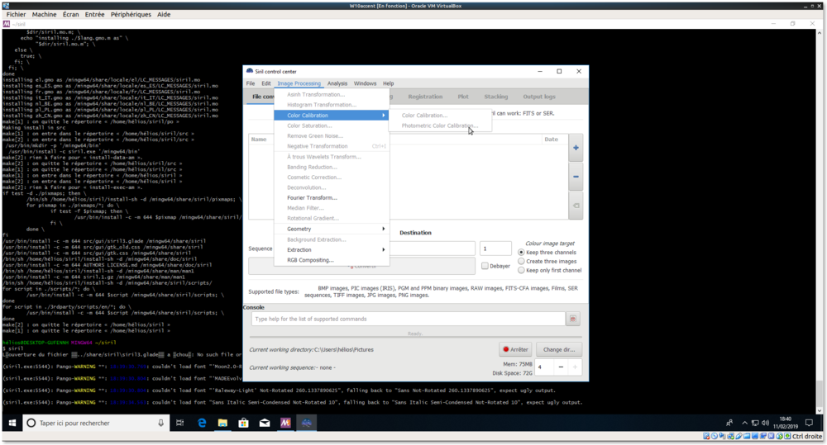This screenshot has height=445, width=827.
Task: Open the Edit menu in Siril
Action: 265,83
